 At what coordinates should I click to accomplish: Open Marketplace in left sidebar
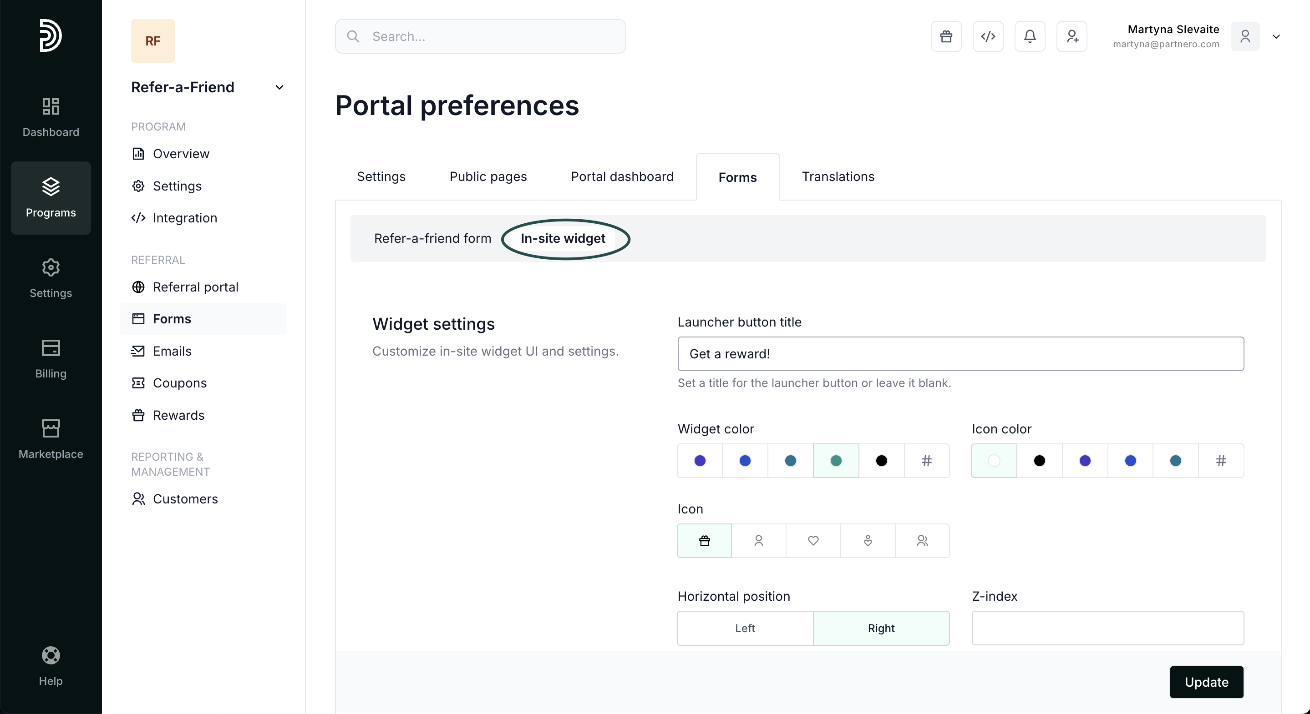[51, 439]
